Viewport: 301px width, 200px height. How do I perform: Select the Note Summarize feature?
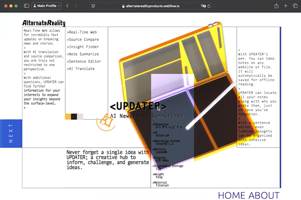[84, 54]
